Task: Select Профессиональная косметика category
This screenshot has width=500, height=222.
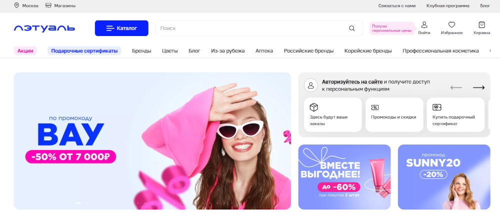Action: 440,50
